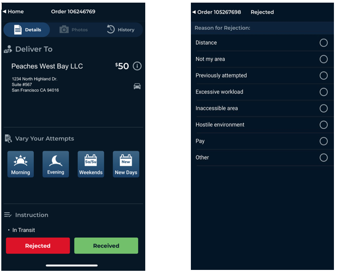Pick Hostile environment as rejection reason
Viewport: 337px width, 273px height.
[x=323, y=125]
